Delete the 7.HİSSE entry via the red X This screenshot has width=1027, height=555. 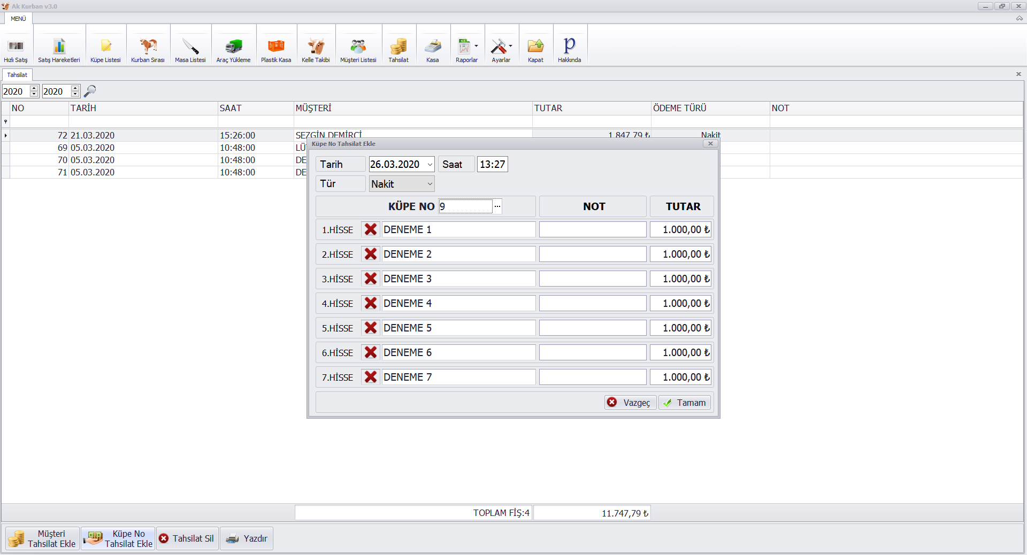(x=370, y=377)
